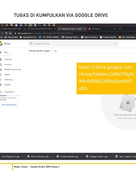Expand the Pengumpulan_tugas folder dropdown
Image resolution: width=136 pixels, height=176 pixels.
pos(51,51)
